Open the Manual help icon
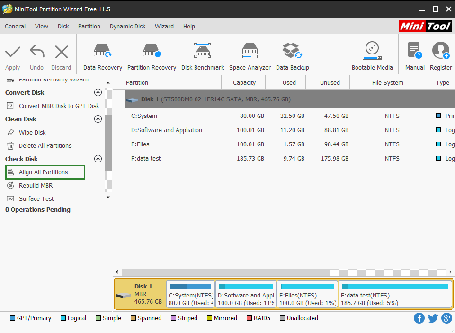 (415, 56)
